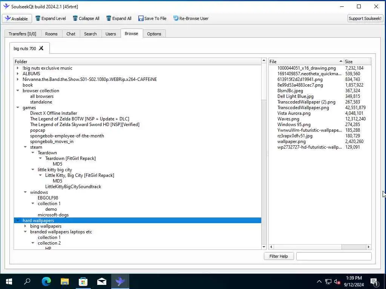
Task: Select The Legend of Zelda BOTW folder
Action: [x=80, y=119]
